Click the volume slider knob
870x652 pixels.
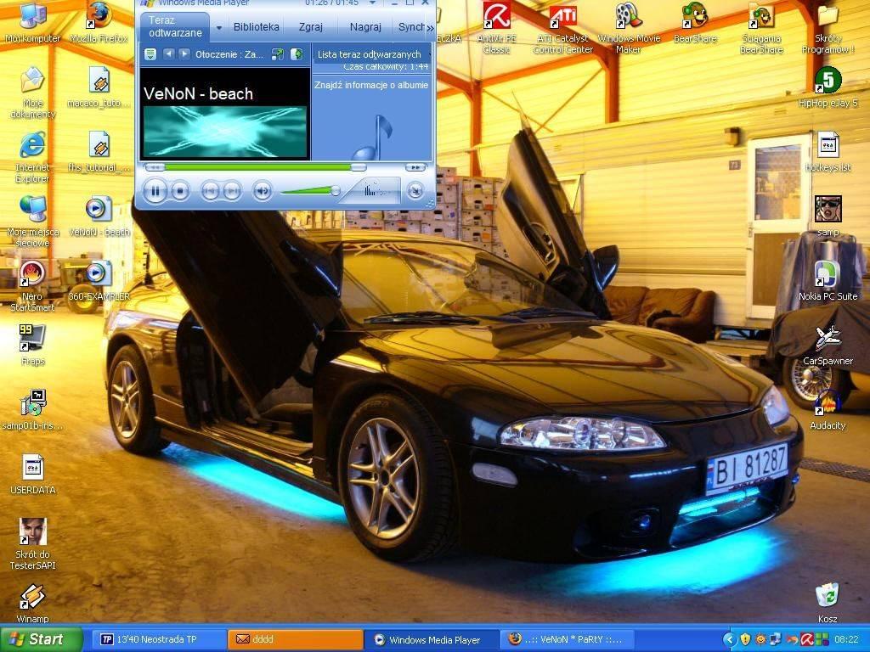336,191
